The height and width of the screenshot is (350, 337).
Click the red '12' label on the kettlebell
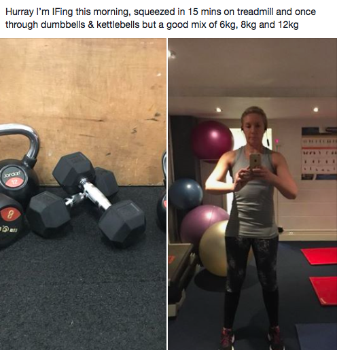(x=14, y=181)
